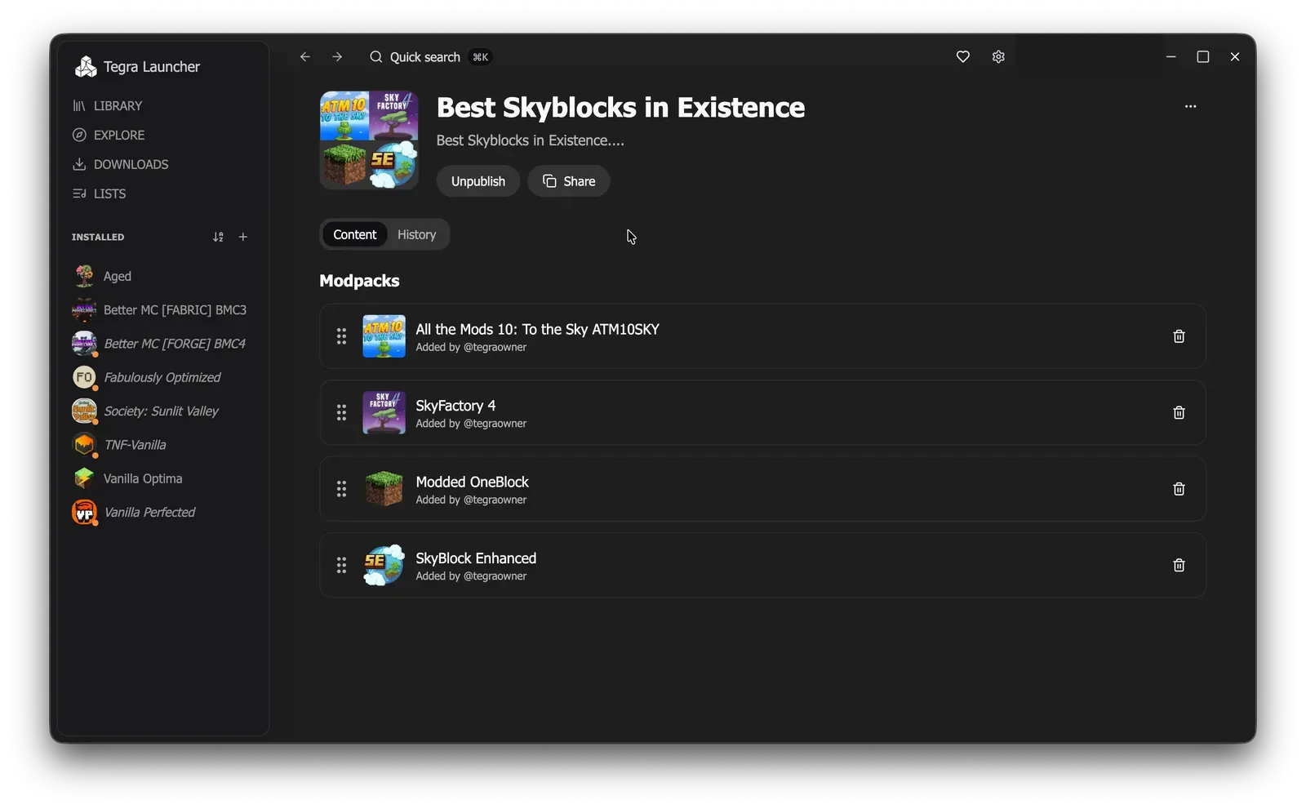The image size is (1306, 809).
Task: Open SkyFactory 4 modpack title
Action: point(455,406)
